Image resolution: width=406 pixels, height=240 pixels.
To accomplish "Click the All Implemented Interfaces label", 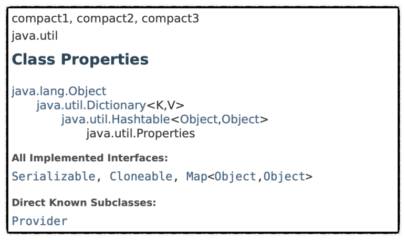I will (x=90, y=158).
